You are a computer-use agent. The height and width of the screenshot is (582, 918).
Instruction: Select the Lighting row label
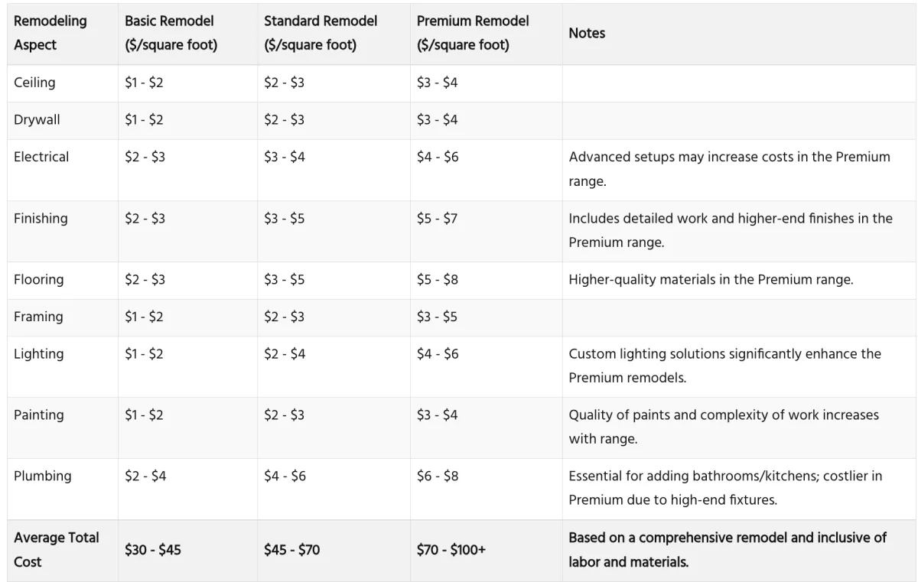pos(39,354)
